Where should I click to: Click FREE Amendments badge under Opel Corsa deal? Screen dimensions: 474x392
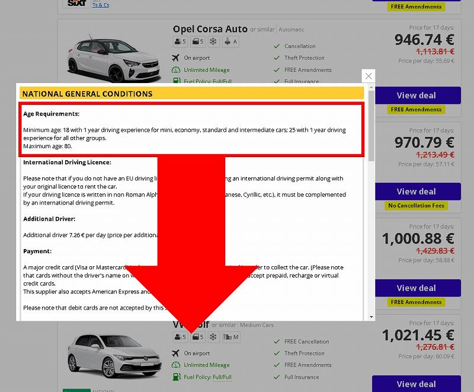pos(417,110)
